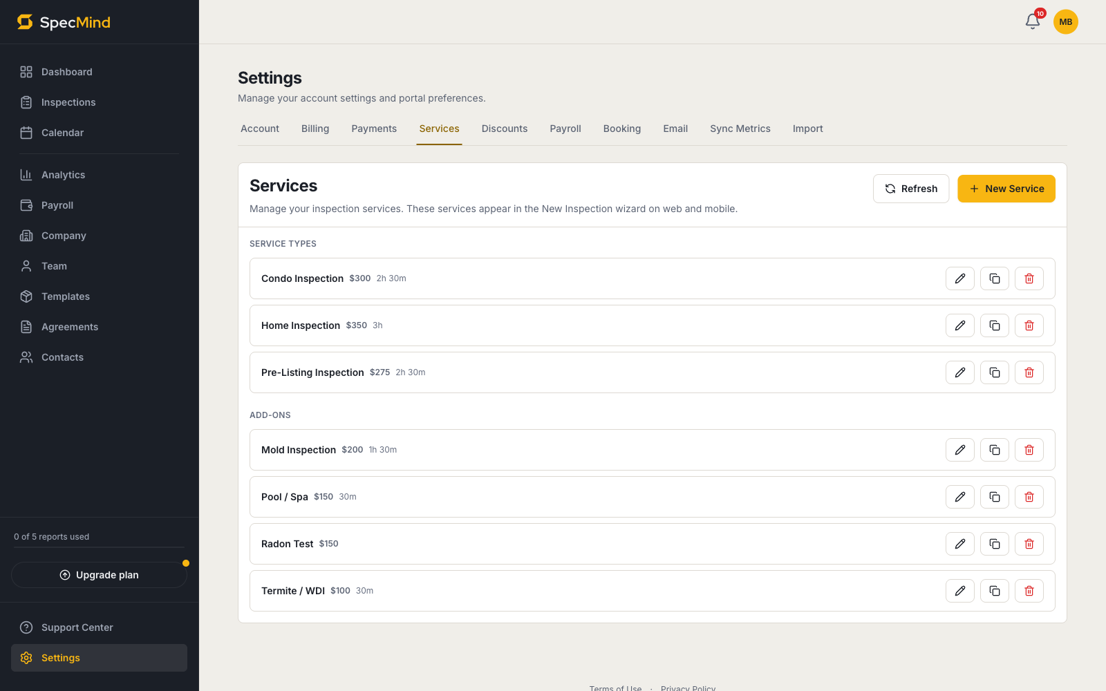Click the Upgrade plan button
Image resolution: width=1106 pixels, height=691 pixels.
(100, 575)
